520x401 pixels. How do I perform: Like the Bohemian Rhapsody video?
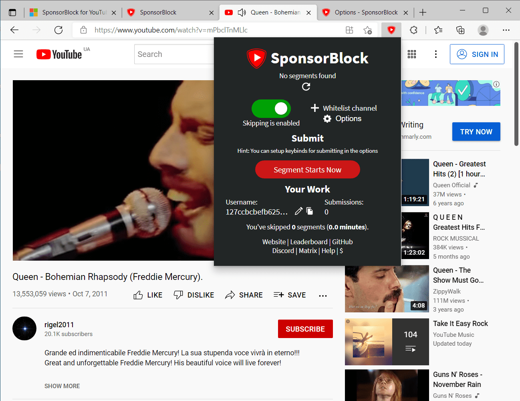tap(148, 295)
